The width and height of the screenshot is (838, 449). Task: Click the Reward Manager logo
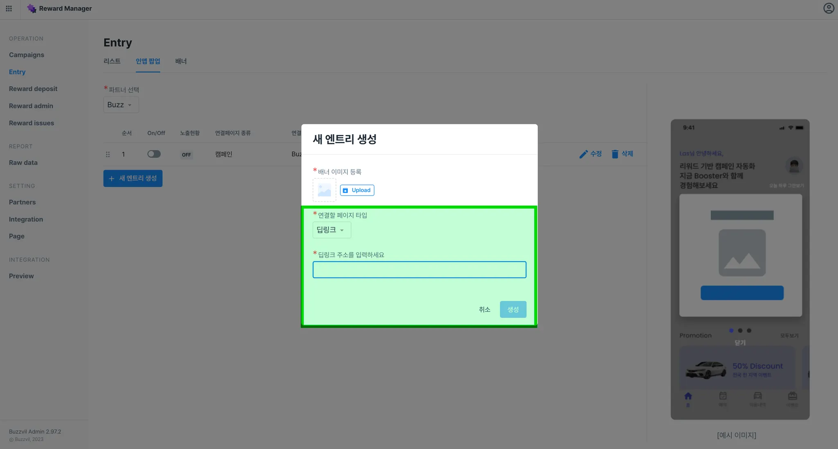32,9
